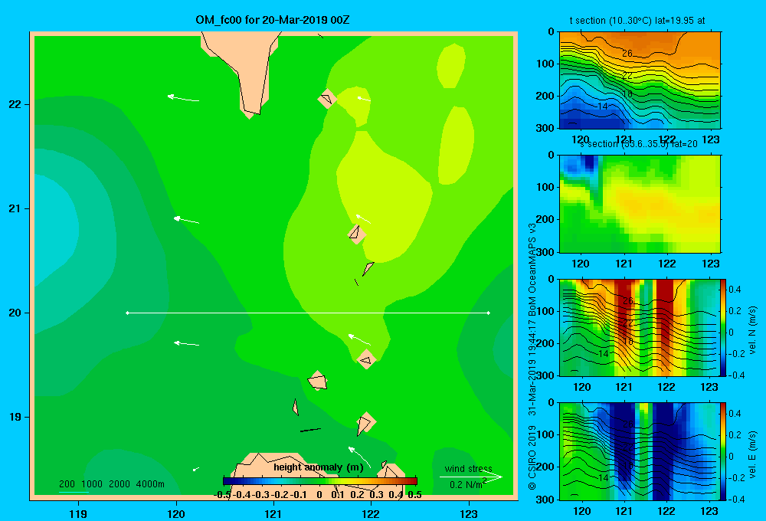Click the eastward velocity section panel
This screenshot has height=521, width=766.
click(640, 451)
